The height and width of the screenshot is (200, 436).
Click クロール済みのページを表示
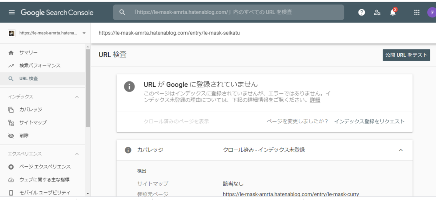176,121
